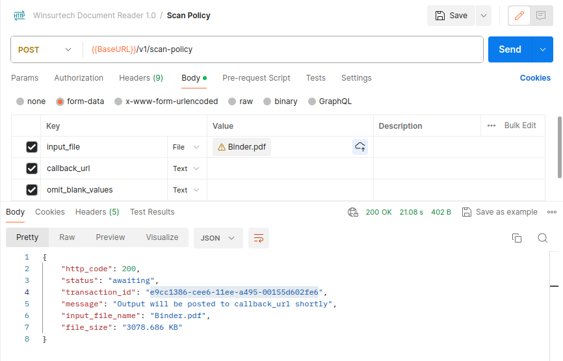Select the raw body radio button
Screen dimensions: 563x361
(232, 101)
